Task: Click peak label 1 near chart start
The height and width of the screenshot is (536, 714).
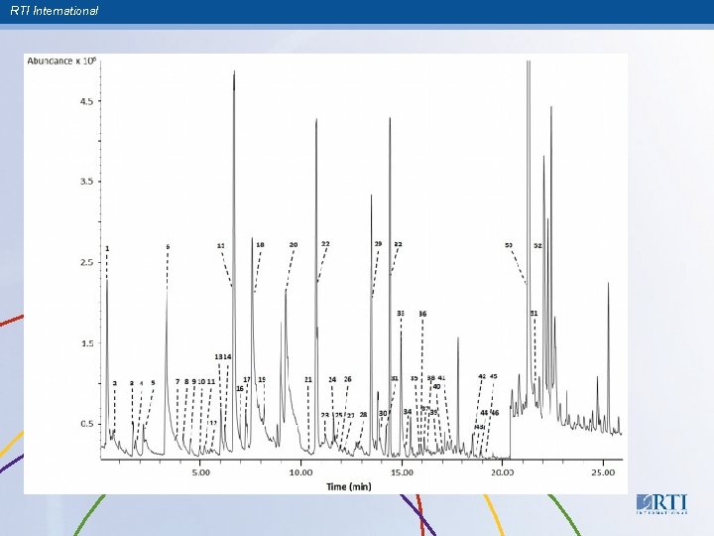Action: 107,249
